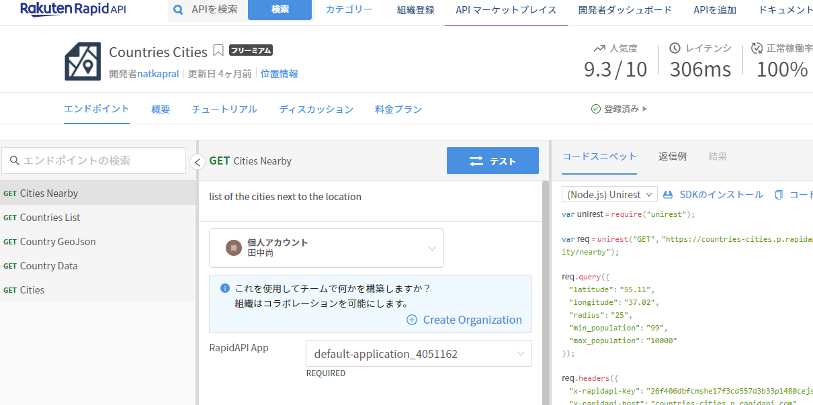Open 開発者ダッシュボード
Screen dimensions: 813x405
tap(625, 10)
